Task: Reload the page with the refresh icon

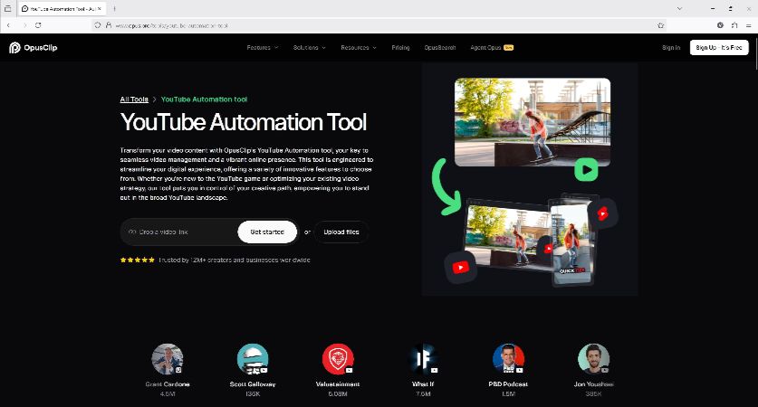Action: click(38, 25)
